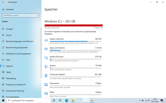The height and width of the screenshot is (103, 166).
Task: Click the System-reserviert usage bar
Action: click(x=75, y=41)
